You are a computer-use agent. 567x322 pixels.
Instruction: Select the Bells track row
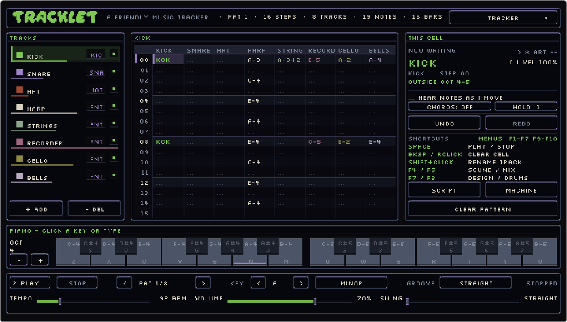(x=65, y=176)
